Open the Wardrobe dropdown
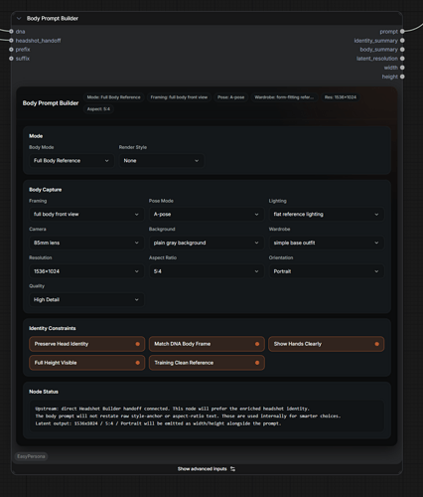The width and height of the screenshot is (423, 497). coord(327,243)
